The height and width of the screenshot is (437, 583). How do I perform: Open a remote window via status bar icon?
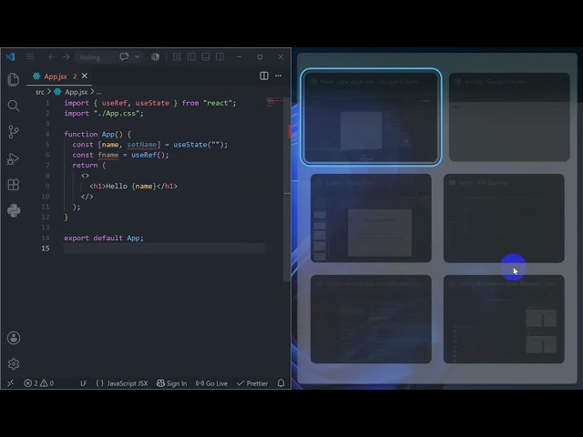[10, 383]
